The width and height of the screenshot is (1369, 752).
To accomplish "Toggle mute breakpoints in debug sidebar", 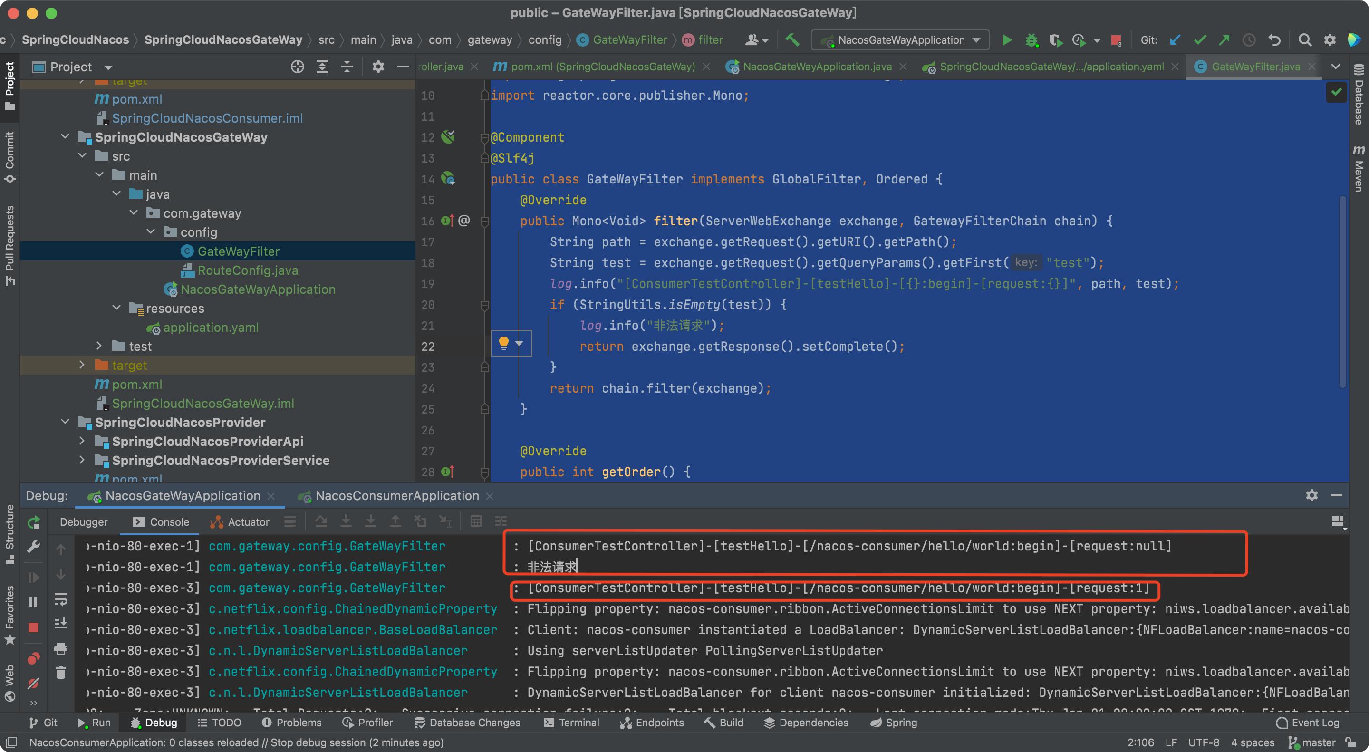I will click(33, 683).
